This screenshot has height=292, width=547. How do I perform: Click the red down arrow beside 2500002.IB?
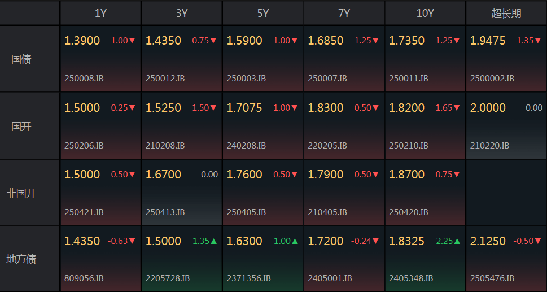tap(539, 41)
